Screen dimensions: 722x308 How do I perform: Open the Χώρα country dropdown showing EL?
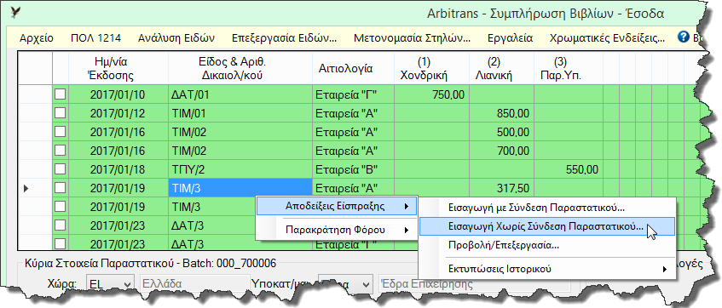pyautogui.click(x=110, y=283)
